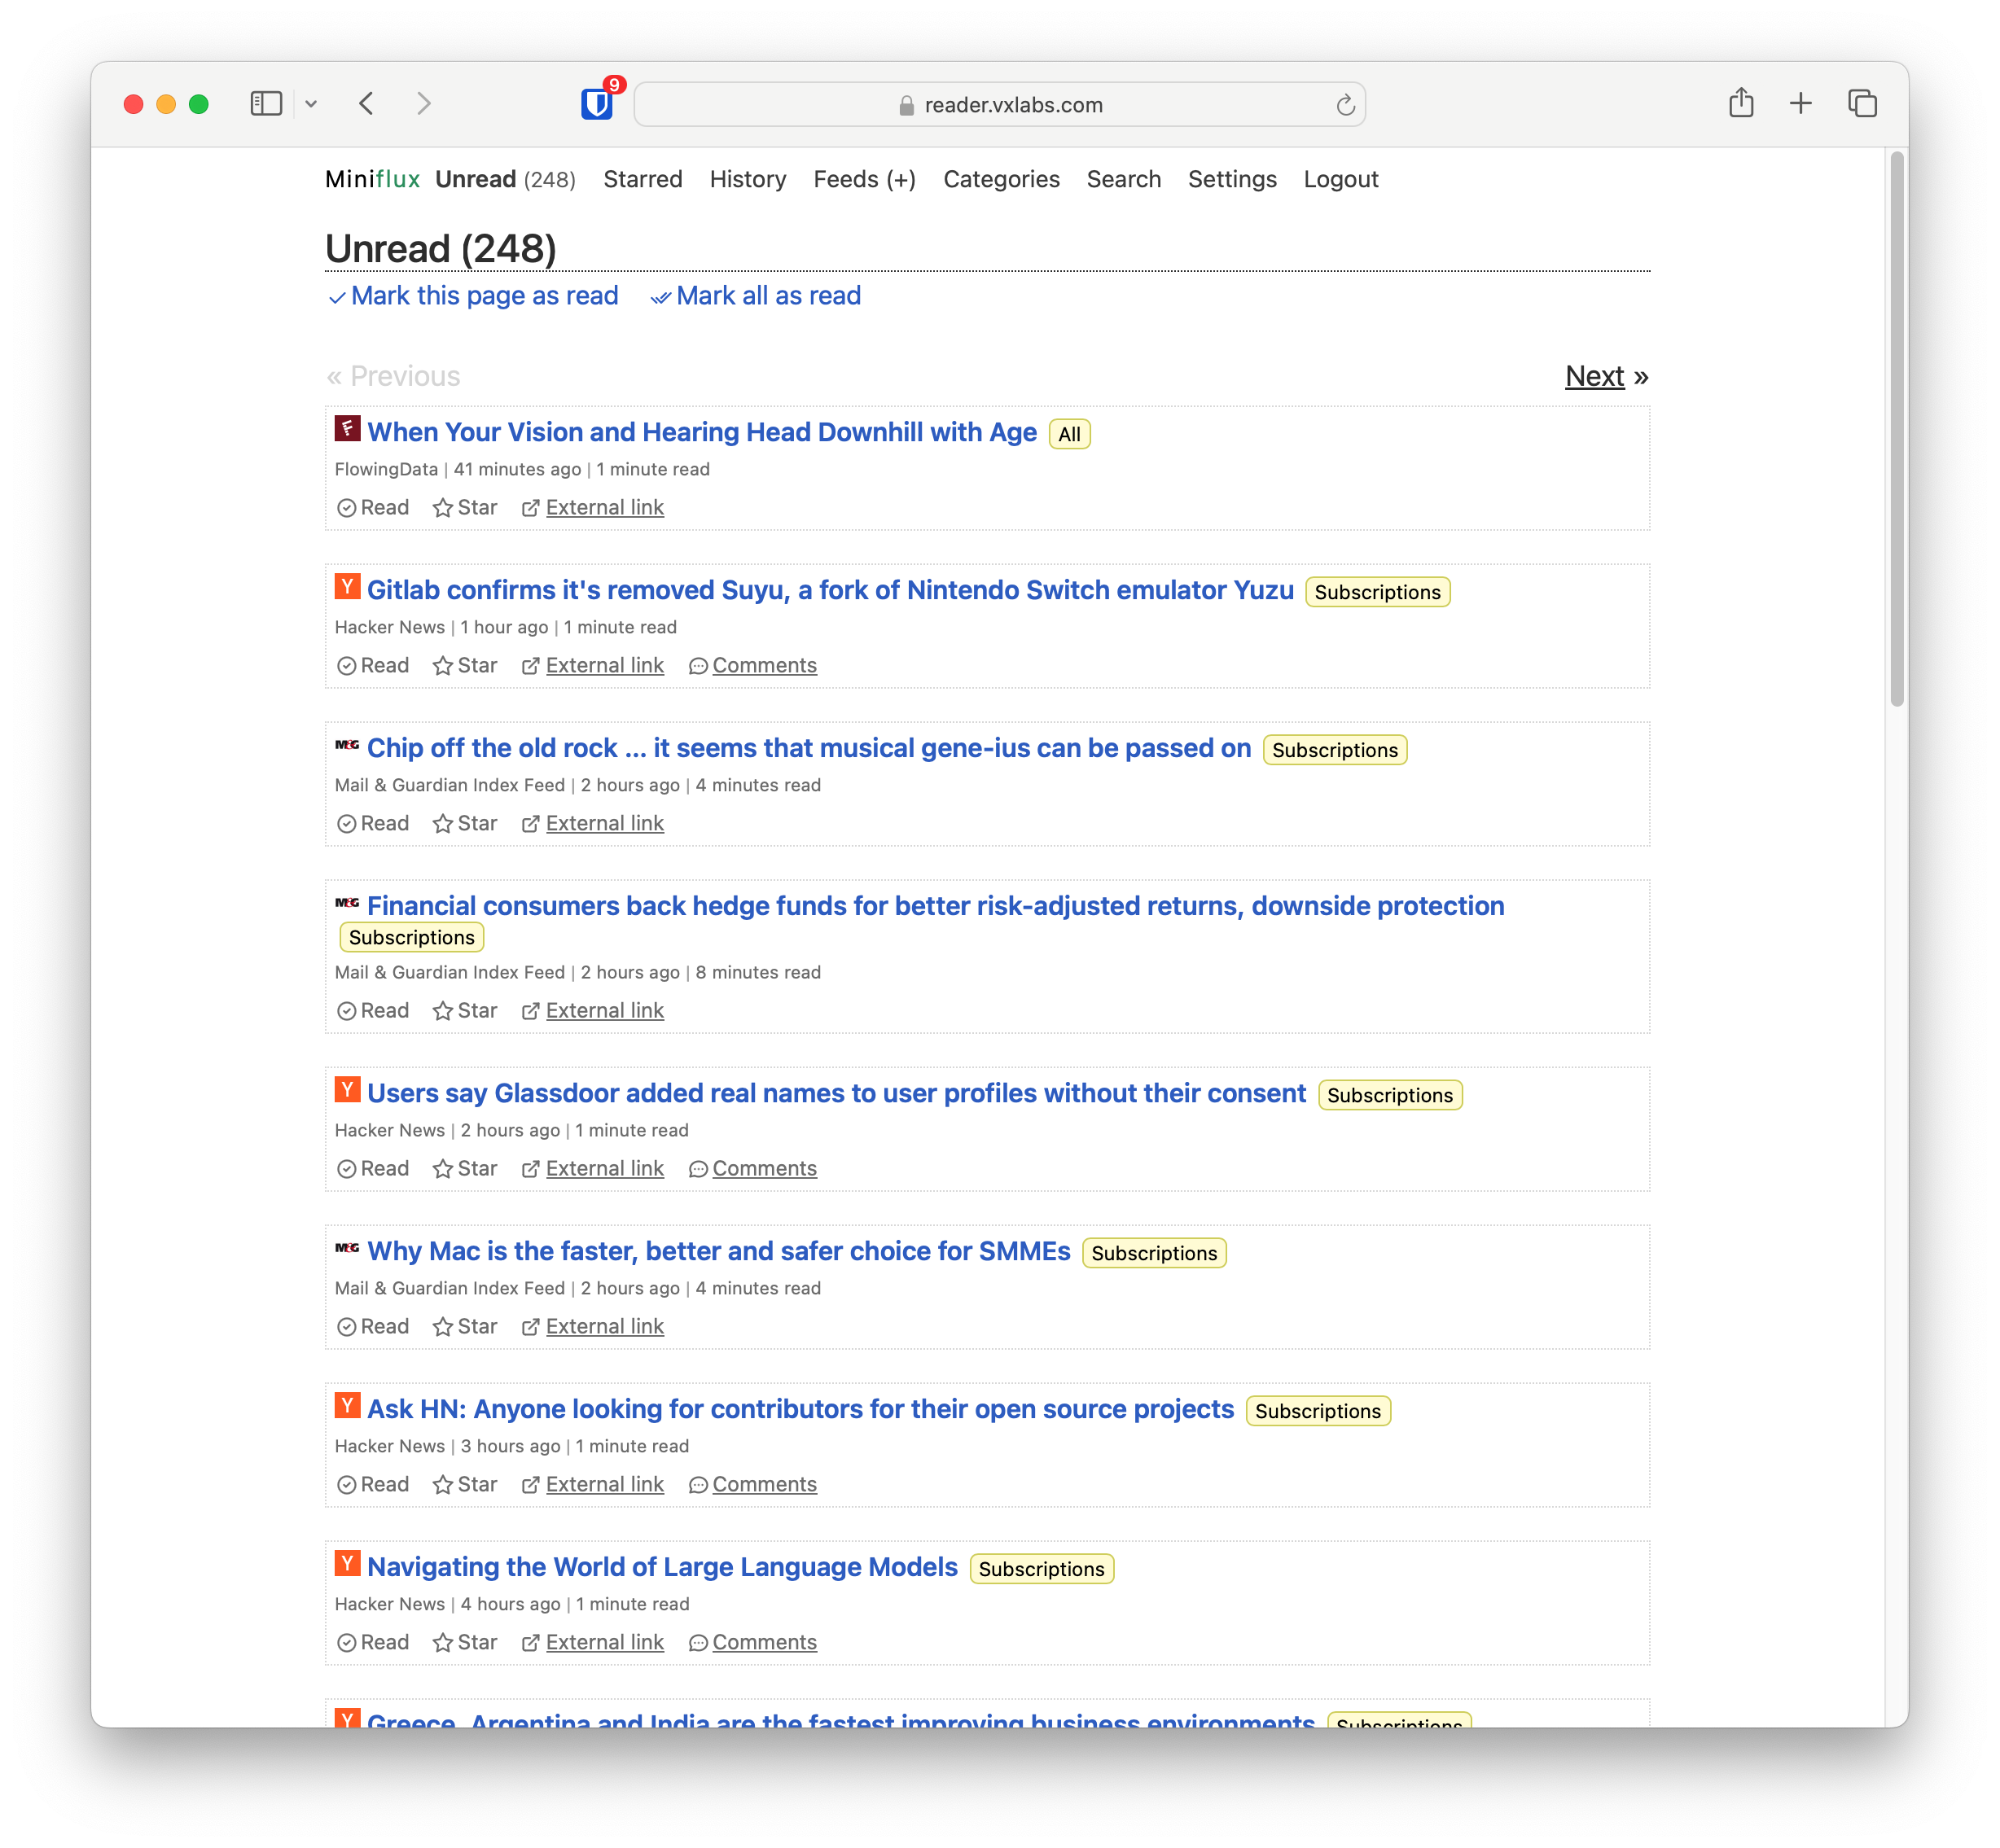Click the page vertical scrollbar
Viewport: 2000px width, 1848px height.
[1895, 430]
